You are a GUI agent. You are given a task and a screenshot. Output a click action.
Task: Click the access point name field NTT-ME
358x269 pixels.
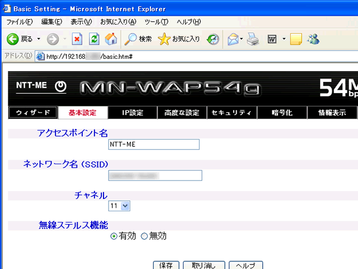click(154, 145)
